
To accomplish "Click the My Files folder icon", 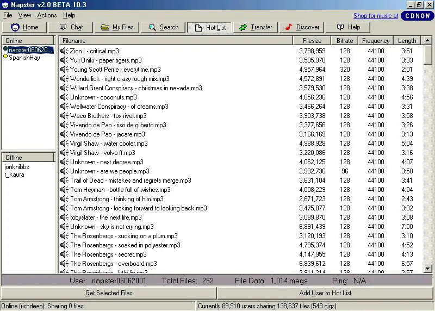I will pos(105,27).
